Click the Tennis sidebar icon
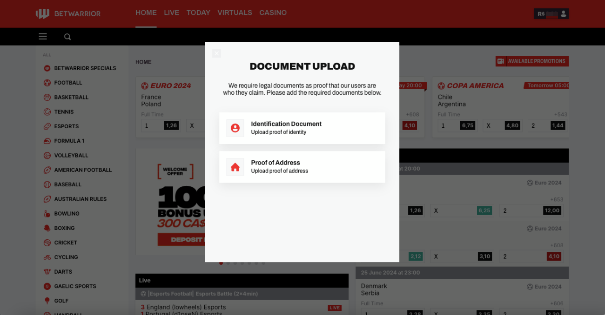Screen dimensions: 605x315 pos(47,112)
